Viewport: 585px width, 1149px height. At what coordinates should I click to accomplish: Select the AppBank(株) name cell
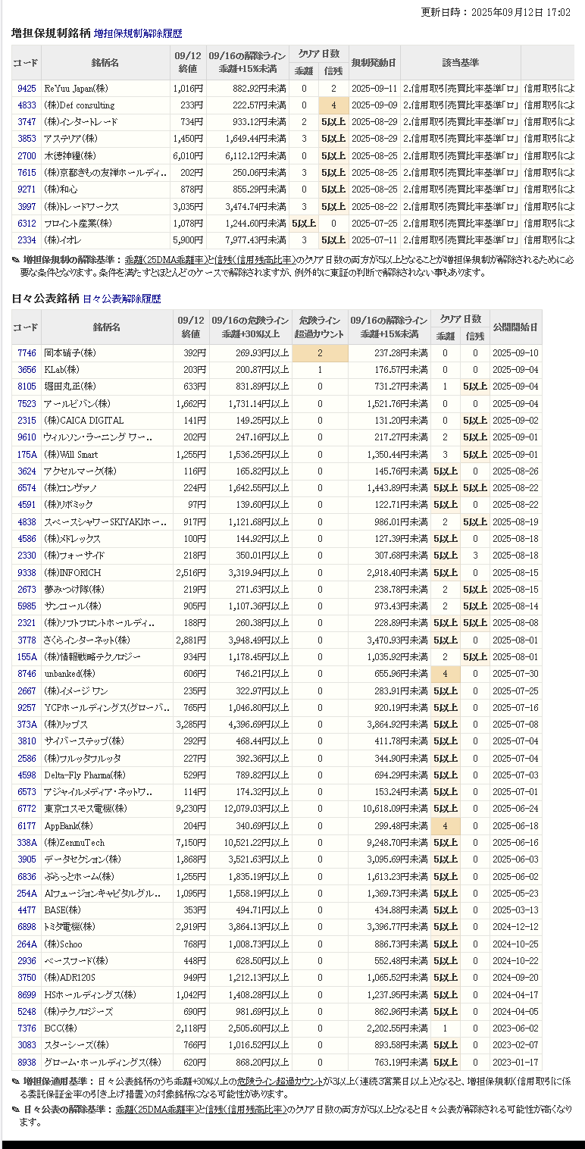click(107, 826)
